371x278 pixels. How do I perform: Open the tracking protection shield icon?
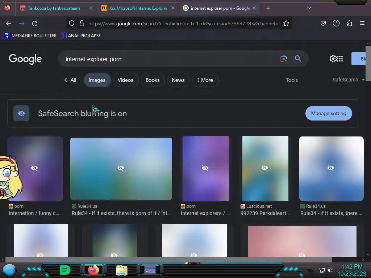72,23
